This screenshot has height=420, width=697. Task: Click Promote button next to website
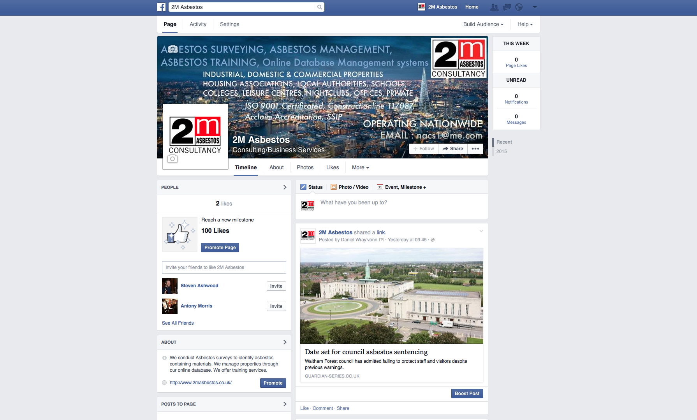coord(273,383)
